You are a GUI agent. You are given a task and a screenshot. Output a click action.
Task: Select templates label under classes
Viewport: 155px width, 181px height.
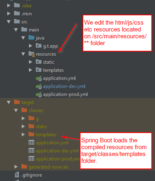pos(46,135)
